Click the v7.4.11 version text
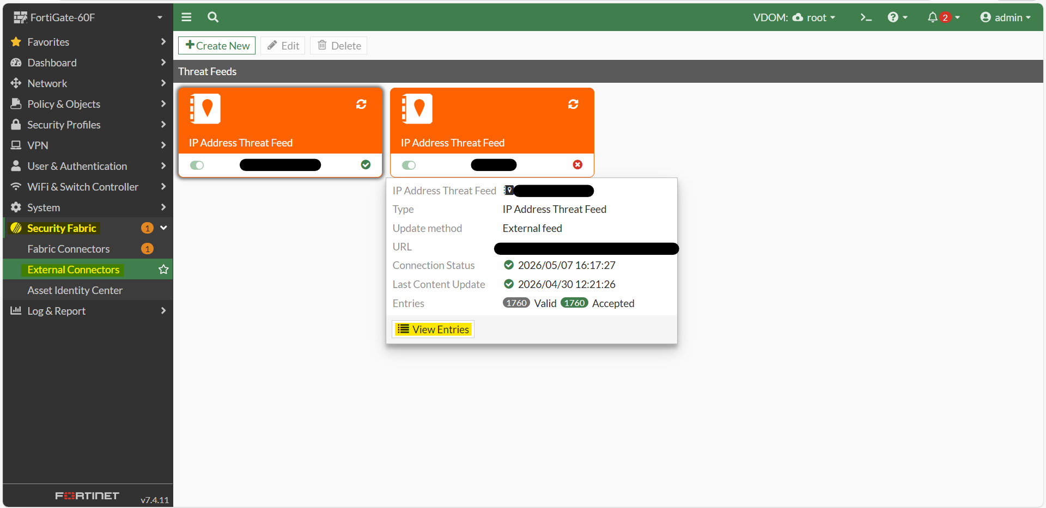This screenshot has width=1046, height=508. (155, 500)
